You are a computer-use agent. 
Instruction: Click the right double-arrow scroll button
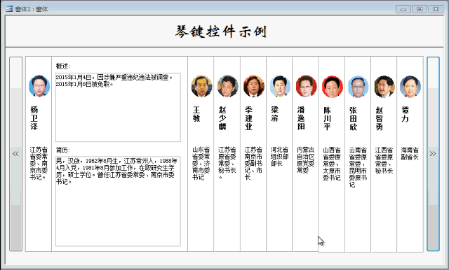[x=433, y=154]
